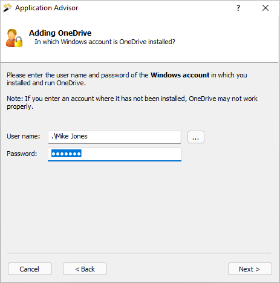
Task: Click the 'Note: If you enter an account' paragraph
Action: coord(132,102)
